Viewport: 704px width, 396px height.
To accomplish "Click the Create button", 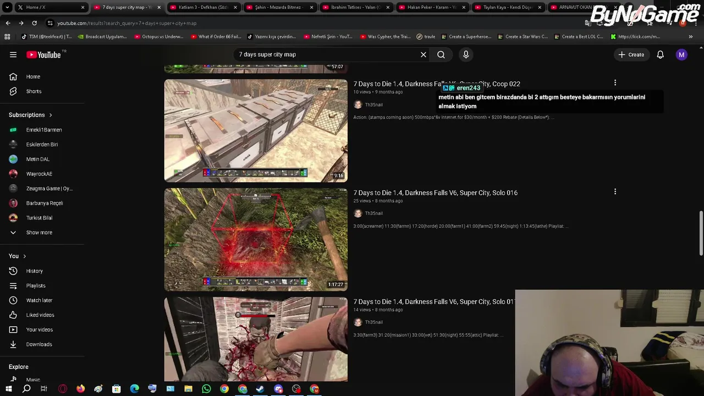I will [631, 54].
